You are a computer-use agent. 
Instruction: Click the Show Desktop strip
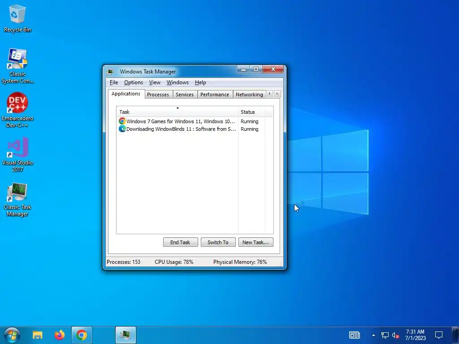pos(455,335)
